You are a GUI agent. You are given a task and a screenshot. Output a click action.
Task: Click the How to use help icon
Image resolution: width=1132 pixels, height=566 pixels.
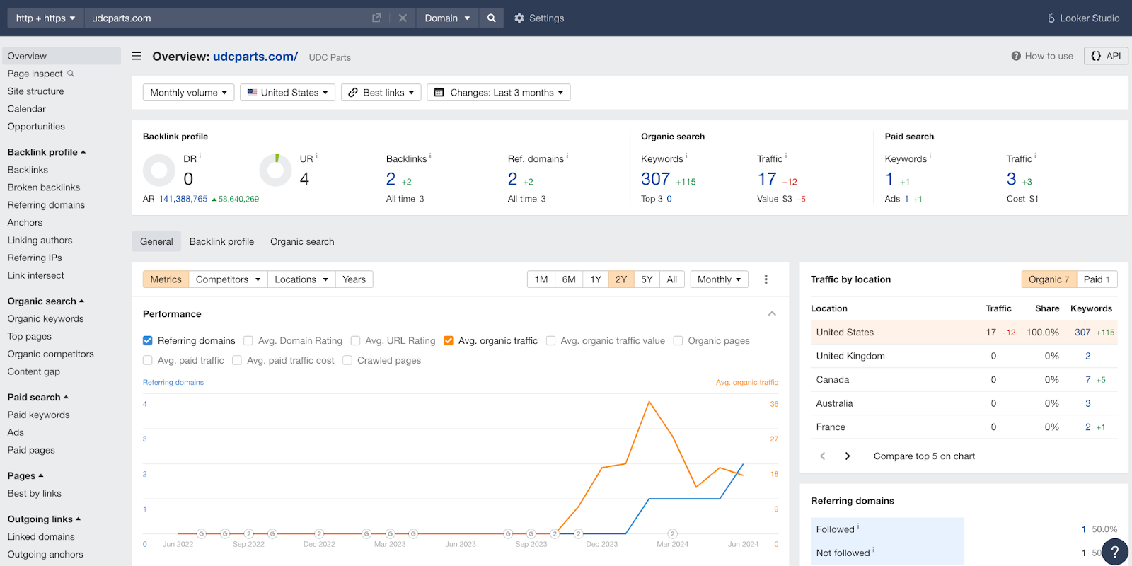click(x=1016, y=56)
